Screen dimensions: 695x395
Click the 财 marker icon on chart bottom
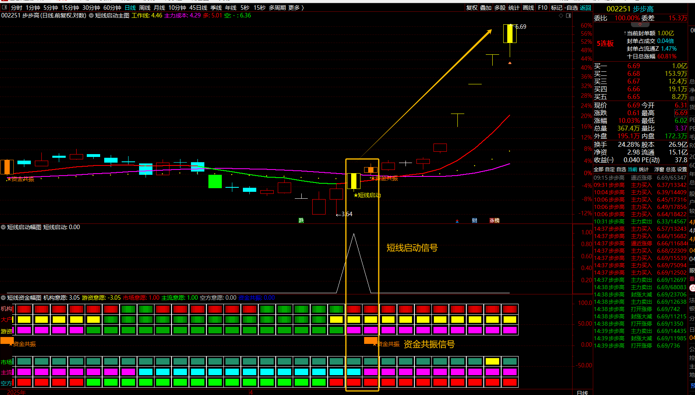tap(474, 221)
